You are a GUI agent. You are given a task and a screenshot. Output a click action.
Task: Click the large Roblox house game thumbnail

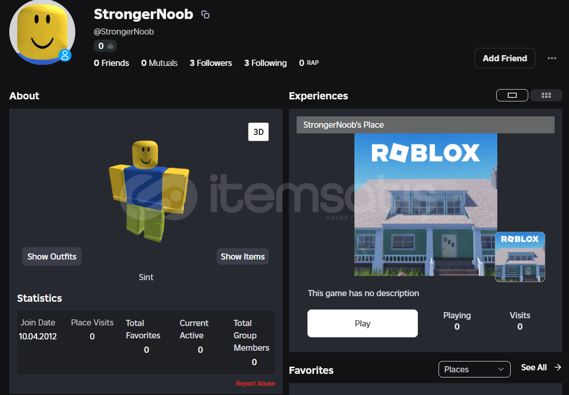coord(426,205)
